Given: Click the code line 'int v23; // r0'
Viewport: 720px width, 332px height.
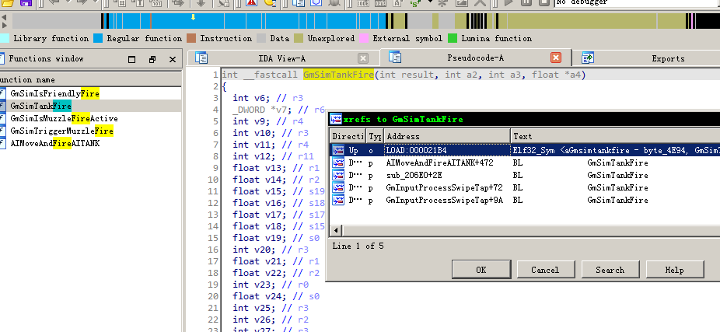Looking at the screenshot, I should pyautogui.click(x=271, y=285).
